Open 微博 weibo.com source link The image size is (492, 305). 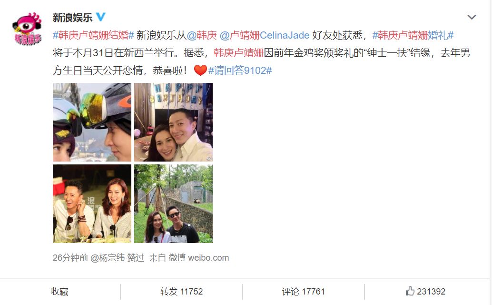(198, 257)
